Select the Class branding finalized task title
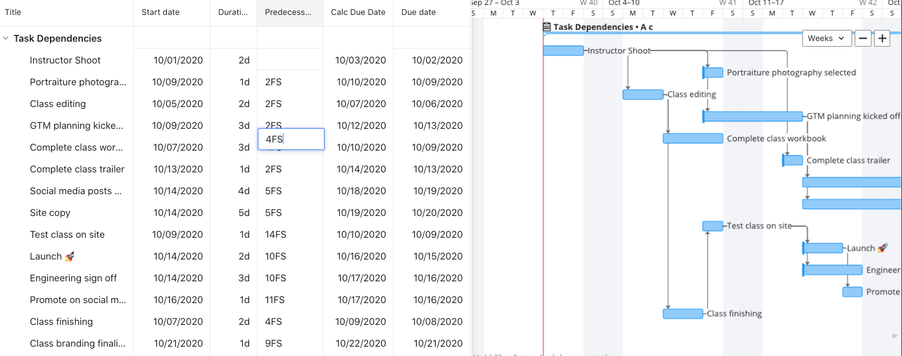 pos(77,344)
